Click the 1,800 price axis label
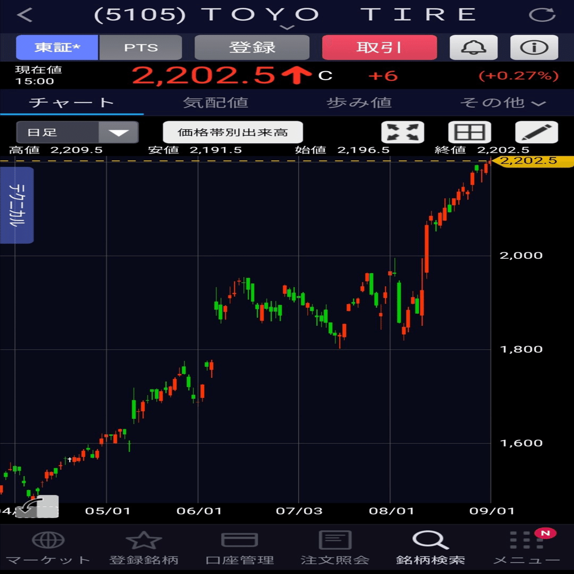 [521, 349]
